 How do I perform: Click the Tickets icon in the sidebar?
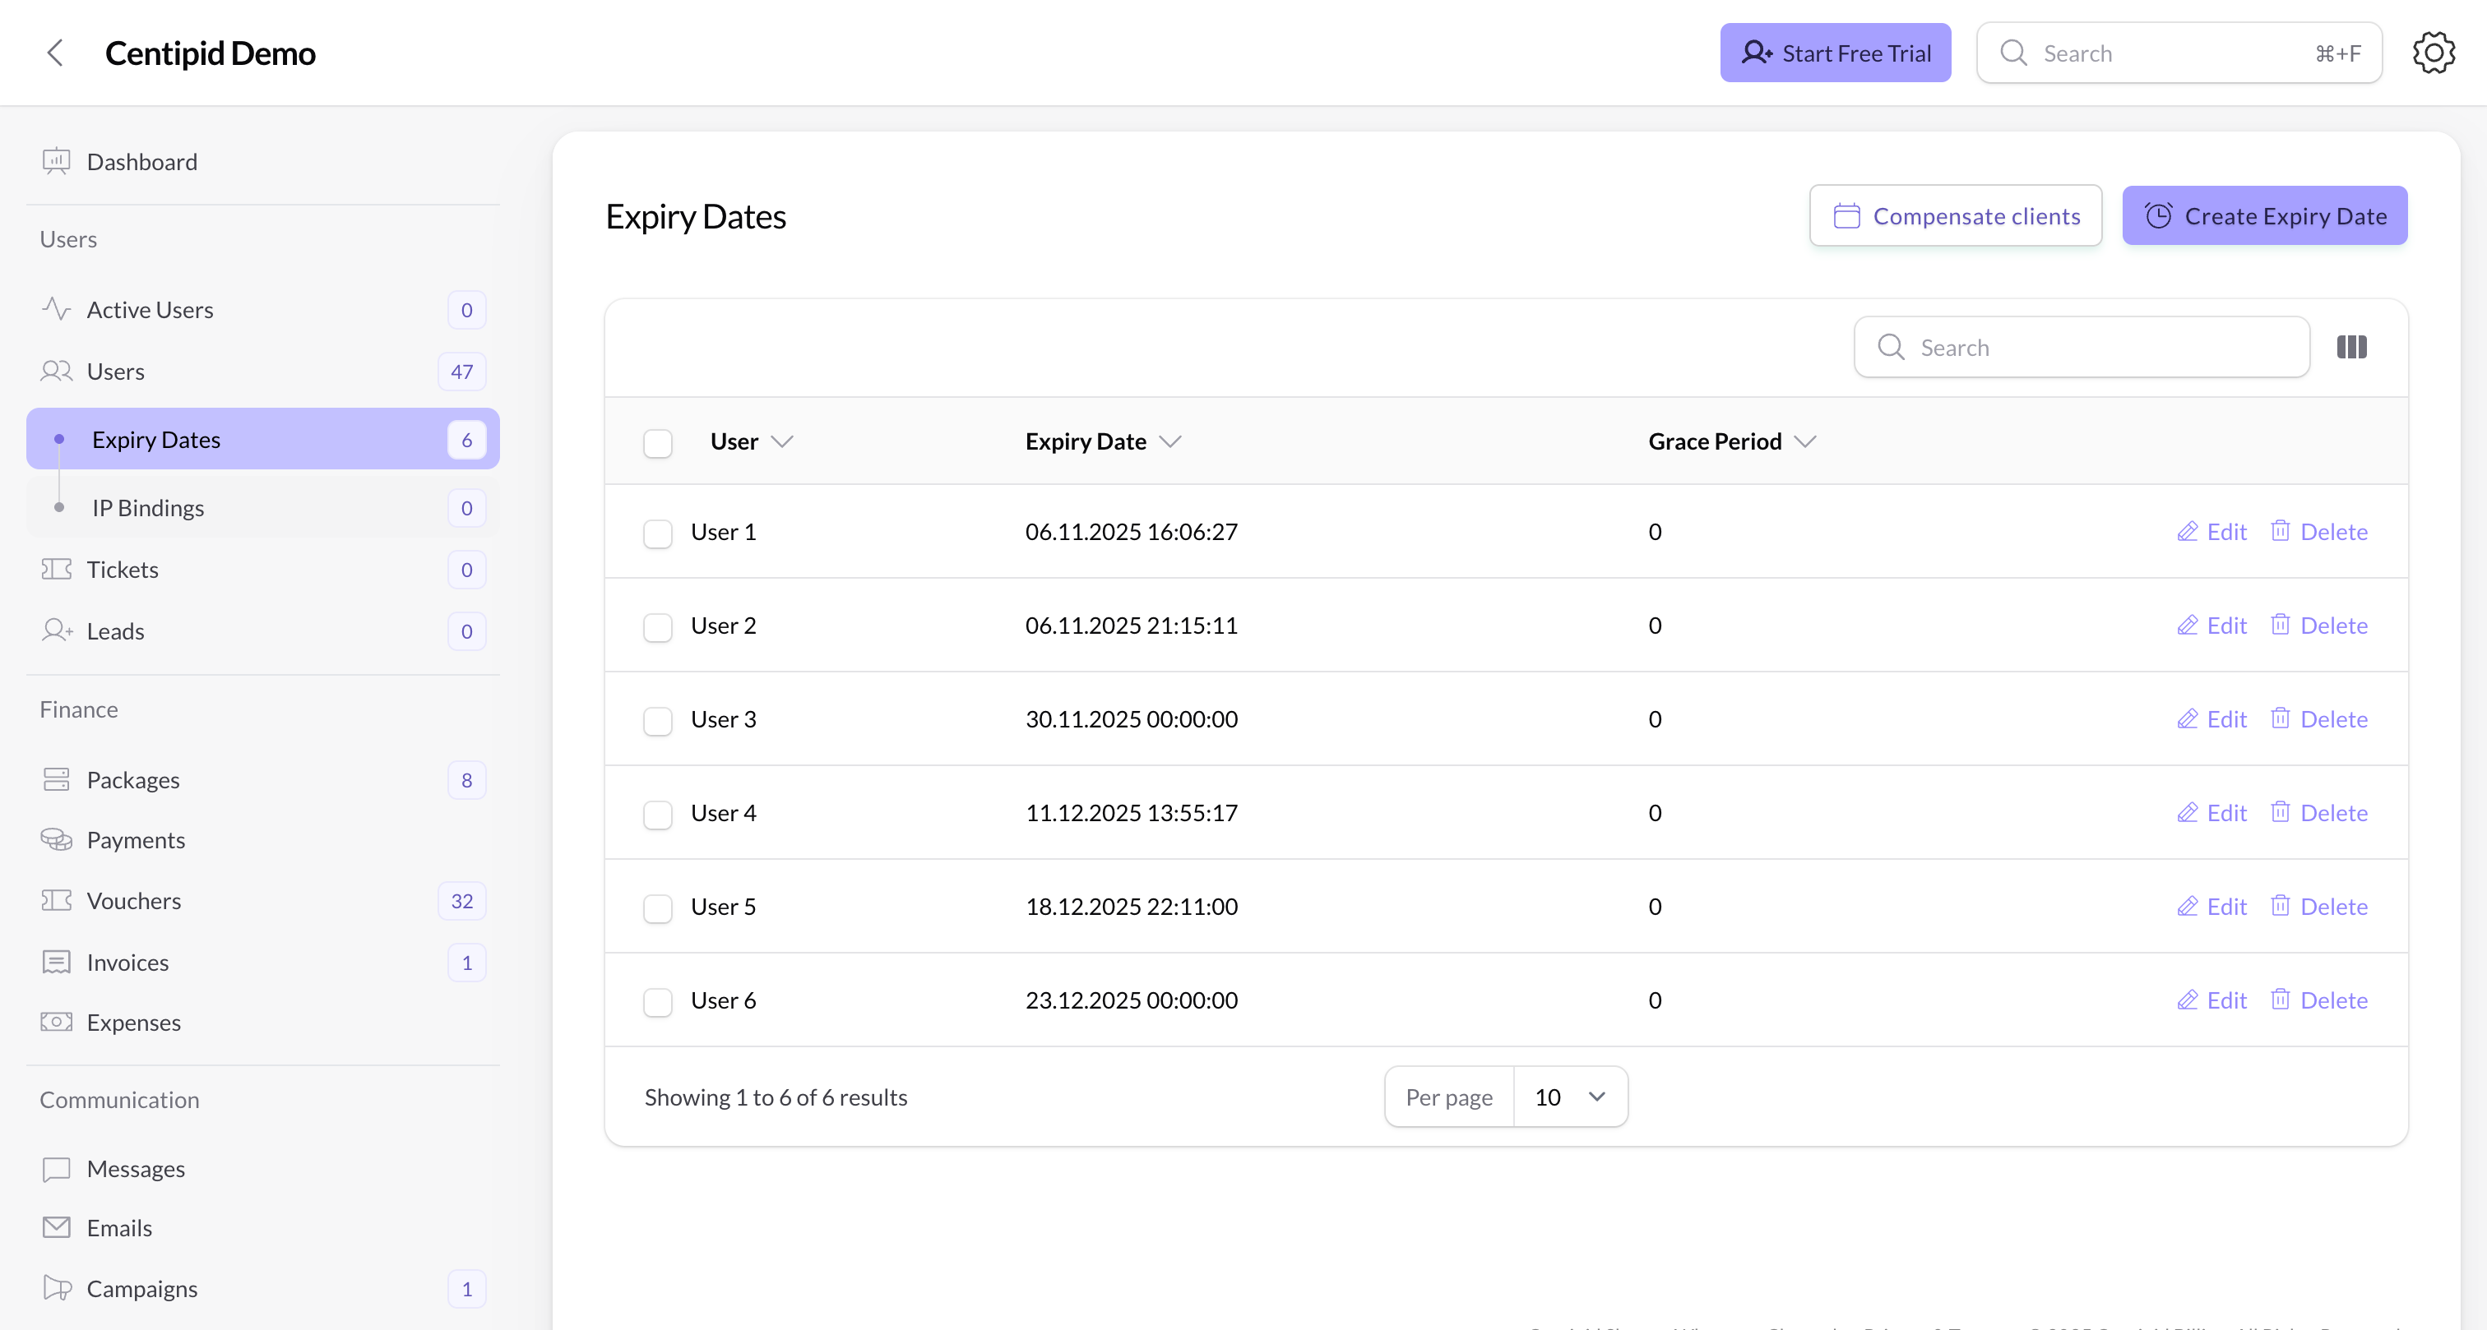point(56,569)
